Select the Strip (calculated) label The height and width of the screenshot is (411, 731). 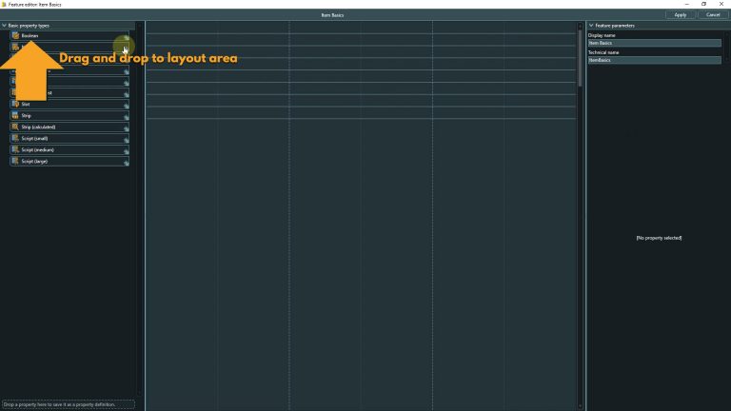(x=38, y=127)
